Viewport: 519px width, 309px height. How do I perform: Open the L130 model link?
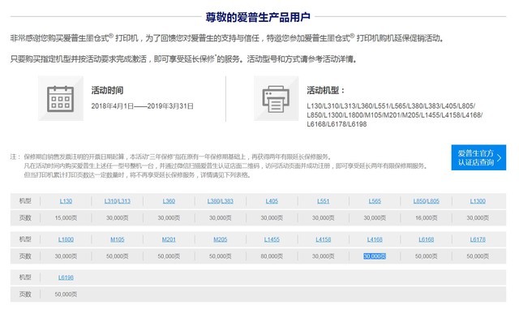[x=66, y=201]
